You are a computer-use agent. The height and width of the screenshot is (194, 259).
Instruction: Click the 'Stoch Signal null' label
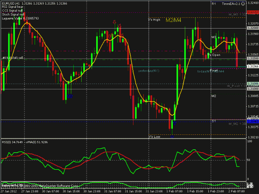pos(13,14)
